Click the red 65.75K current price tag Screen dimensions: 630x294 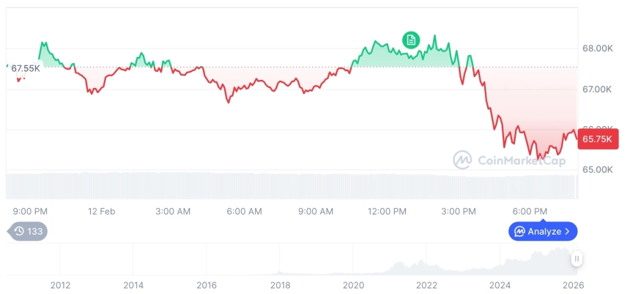coord(595,137)
